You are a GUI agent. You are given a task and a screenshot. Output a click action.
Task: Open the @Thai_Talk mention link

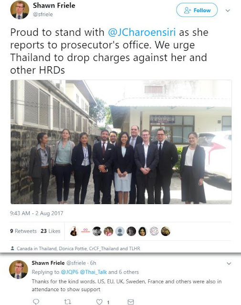point(94,272)
